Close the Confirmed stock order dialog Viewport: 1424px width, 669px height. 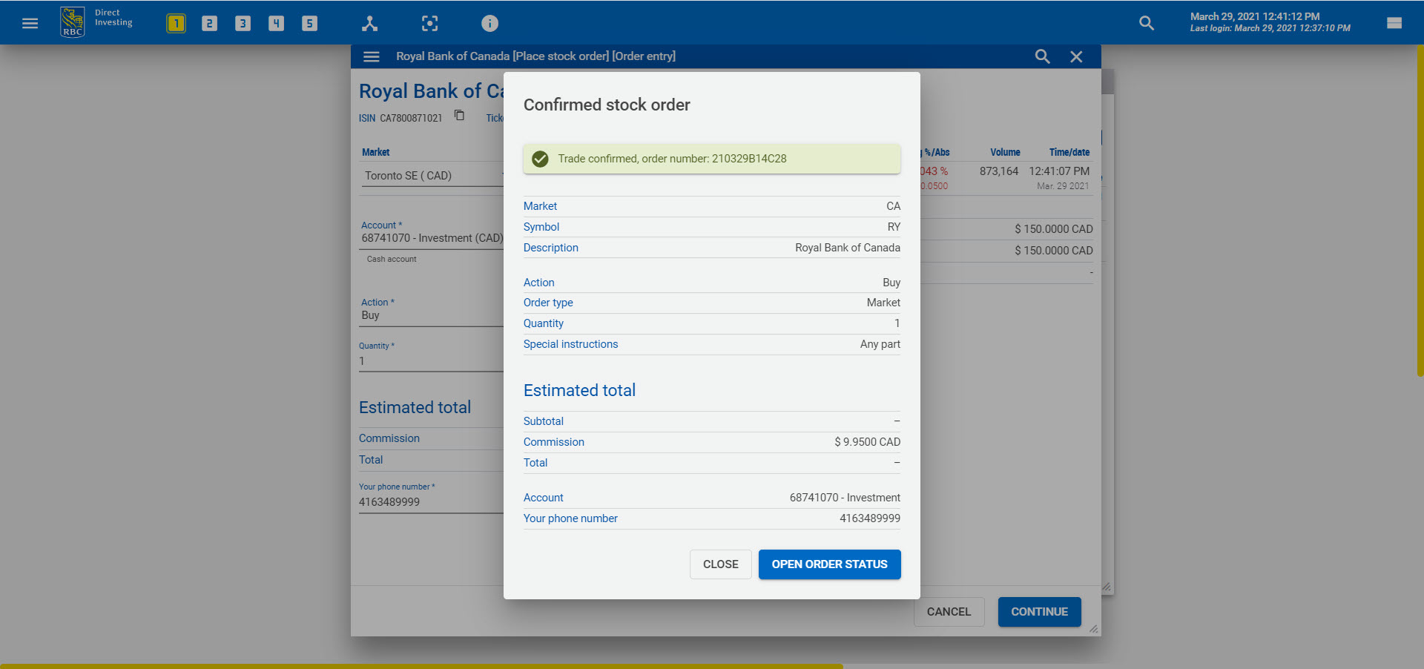pyautogui.click(x=719, y=564)
